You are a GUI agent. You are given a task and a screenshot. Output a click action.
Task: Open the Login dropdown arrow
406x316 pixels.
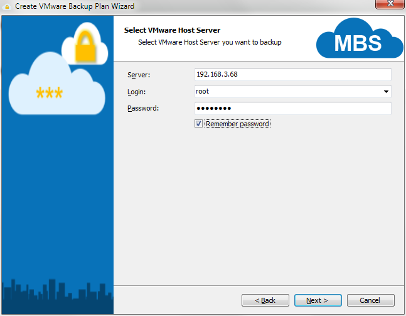tap(386, 92)
